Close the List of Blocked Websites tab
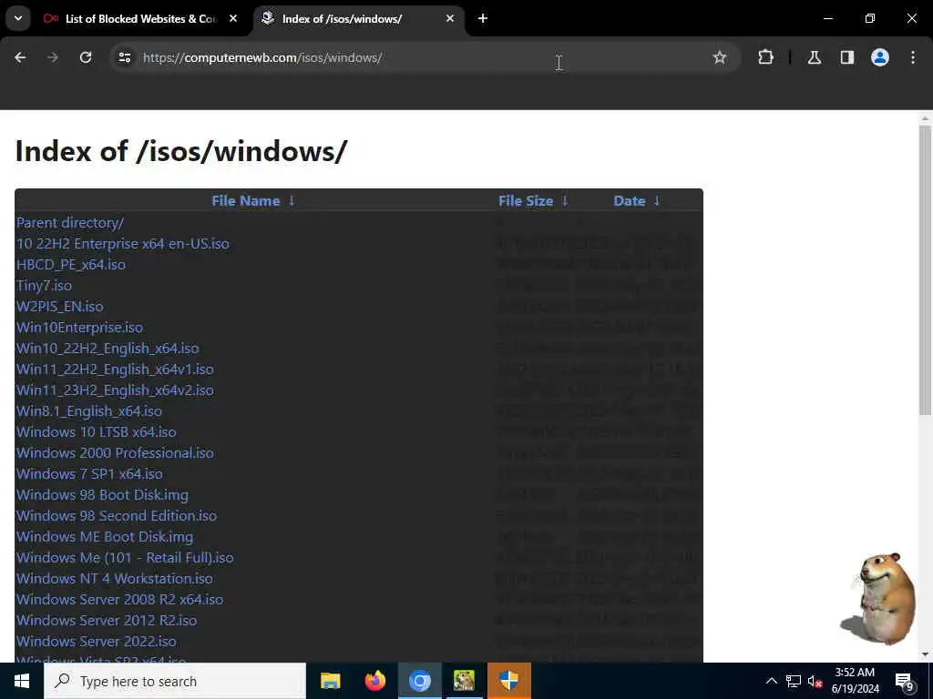The height and width of the screenshot is (699, 933). [x=233, y=18]
